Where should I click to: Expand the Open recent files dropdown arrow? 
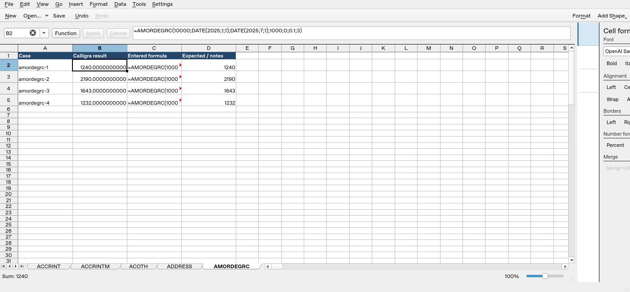tap(47, 16)
